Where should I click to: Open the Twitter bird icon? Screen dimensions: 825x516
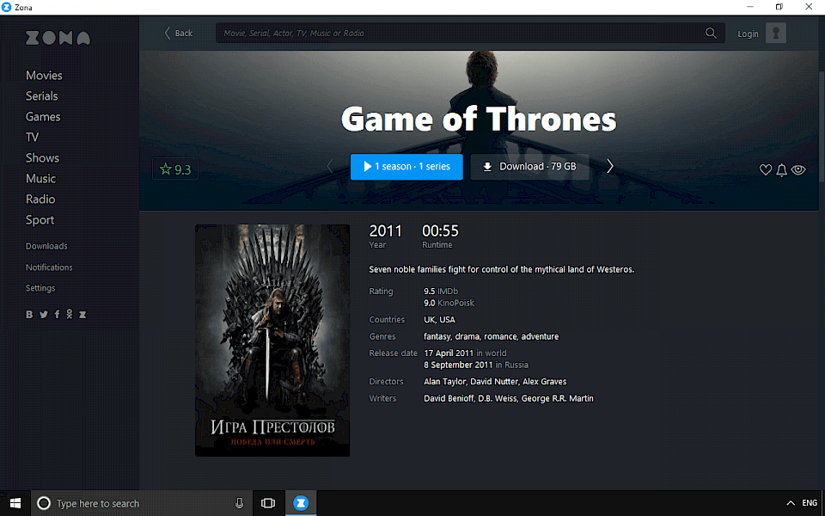tap(44, 315)
